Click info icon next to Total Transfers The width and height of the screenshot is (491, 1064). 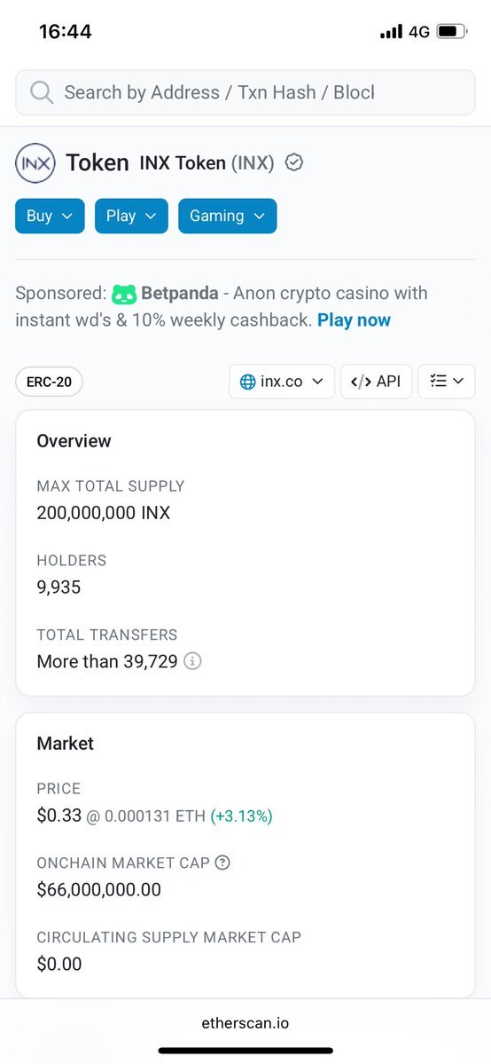(192, 661)
